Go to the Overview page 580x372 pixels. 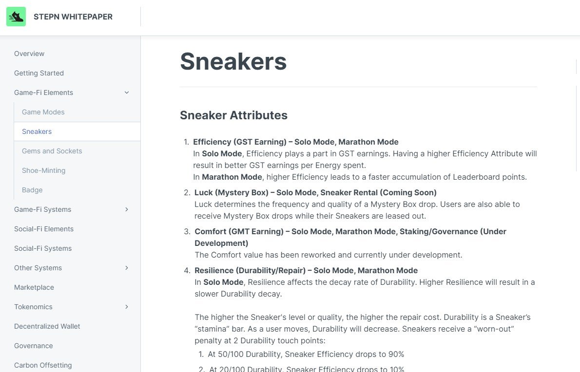point(29,54)
